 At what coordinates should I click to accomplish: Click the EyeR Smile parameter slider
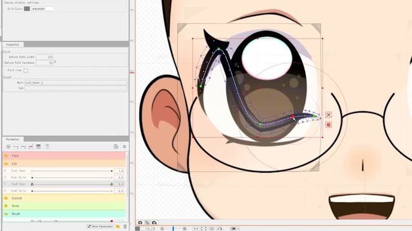click(x=71, y=191)
